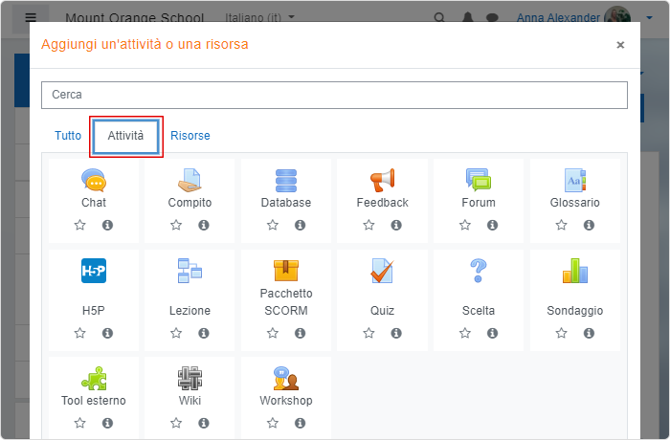Choose the Tool esterno puzzle icon

94,378
